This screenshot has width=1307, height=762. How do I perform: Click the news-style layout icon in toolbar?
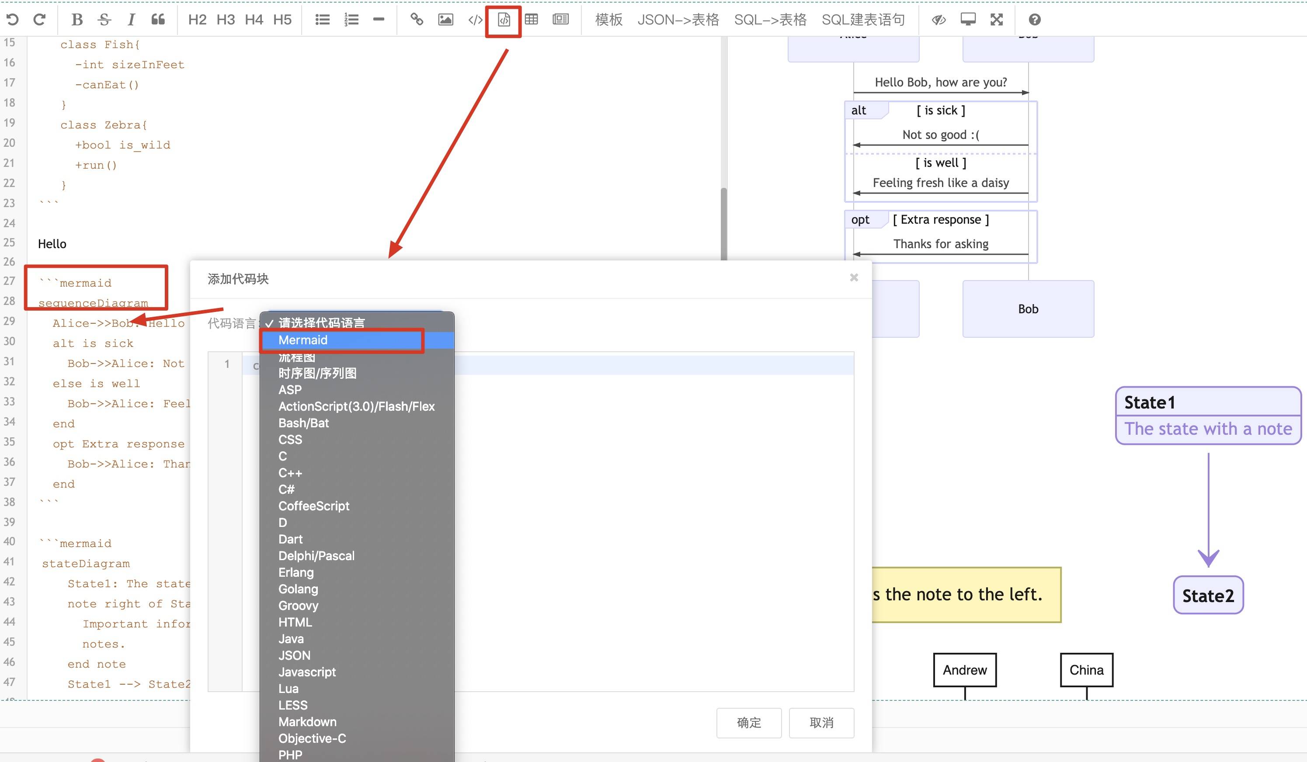tap(561, 20)
